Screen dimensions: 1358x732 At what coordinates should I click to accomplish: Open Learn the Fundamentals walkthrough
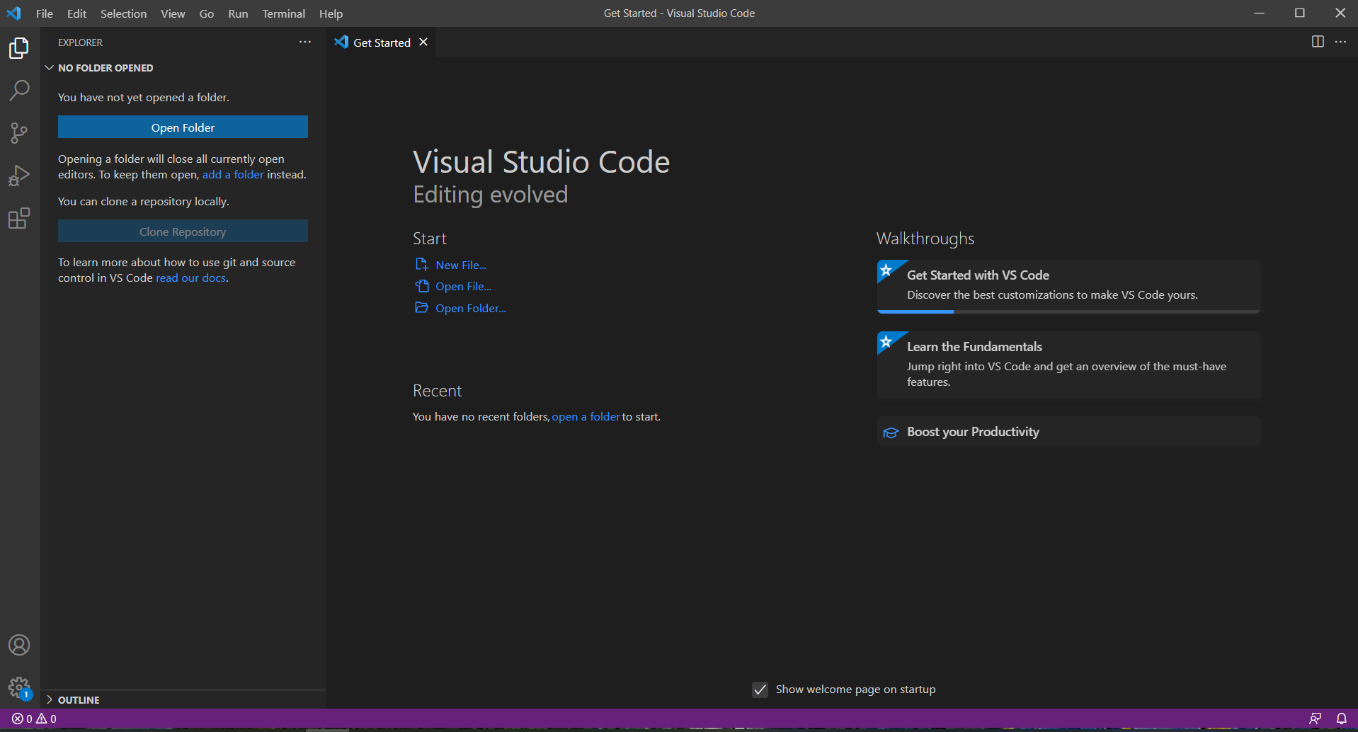[x=1068, y=365]
